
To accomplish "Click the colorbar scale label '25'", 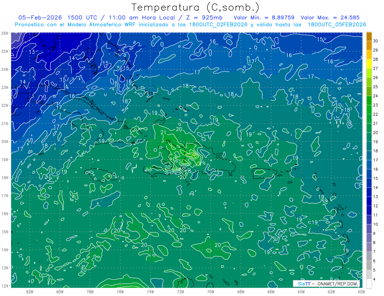I will (376, 87).
